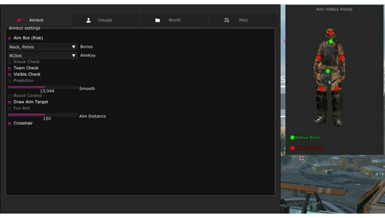This screenshot has width=385, height=218.
Task: Click the folder icon on World tab
Action: [158, 20]
